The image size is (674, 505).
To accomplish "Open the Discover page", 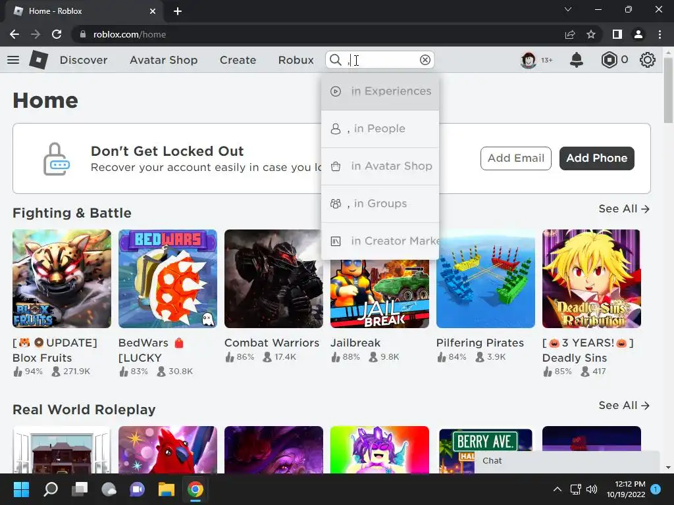I will pos(84,60).
